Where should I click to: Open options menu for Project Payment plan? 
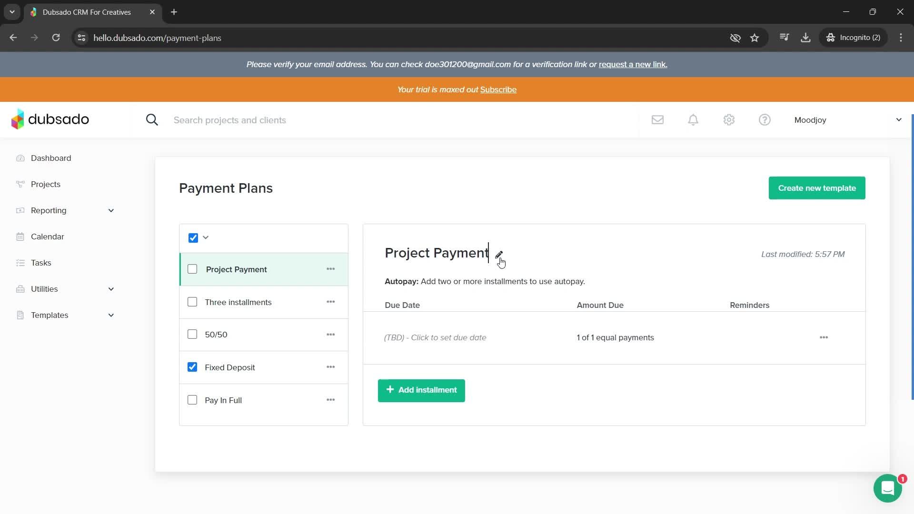point(331,269)
